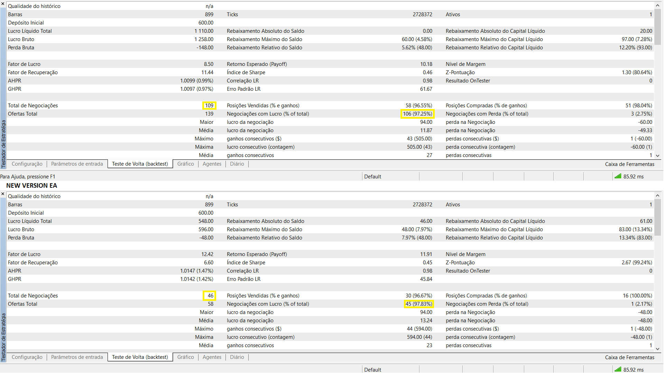Open Parâmetros de entrada tab in upper tester
Screen dimensions: 664x373
point(77,164)
